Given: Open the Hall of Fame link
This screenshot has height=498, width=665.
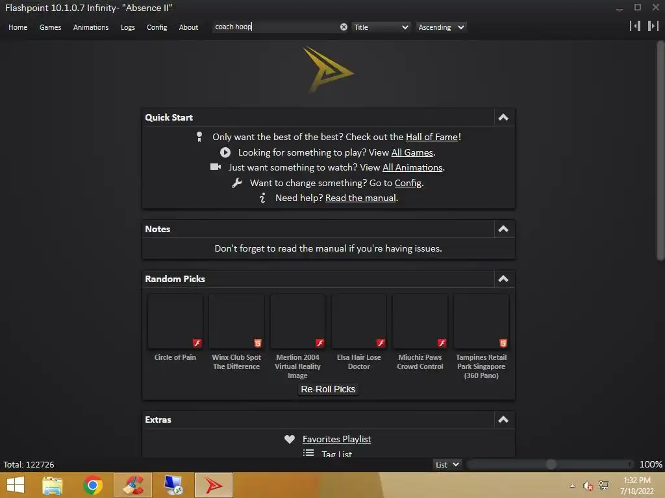Looking at the screenshot, I should pyautogui.click(x=432, y=137).
